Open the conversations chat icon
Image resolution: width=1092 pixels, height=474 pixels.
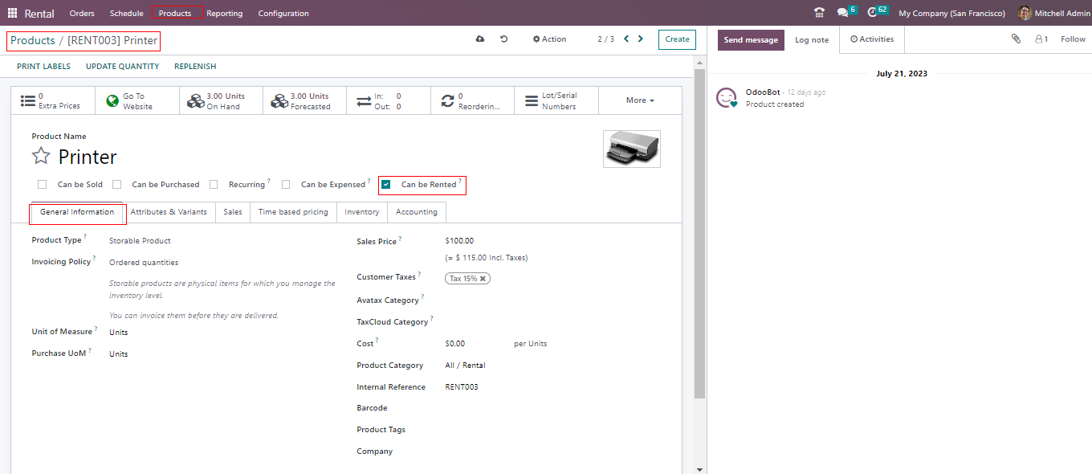point(842,13)
